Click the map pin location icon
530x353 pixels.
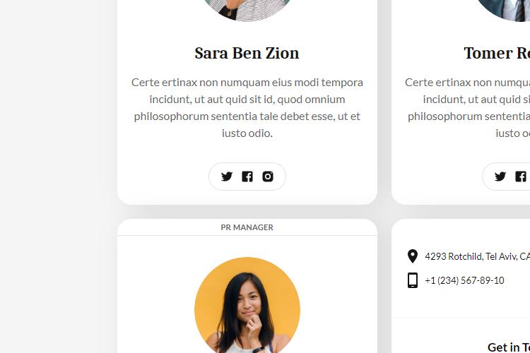tap(413, 256)
